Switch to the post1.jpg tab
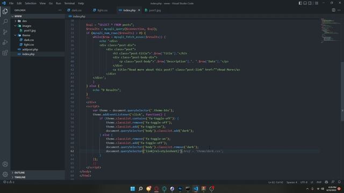 154,10
